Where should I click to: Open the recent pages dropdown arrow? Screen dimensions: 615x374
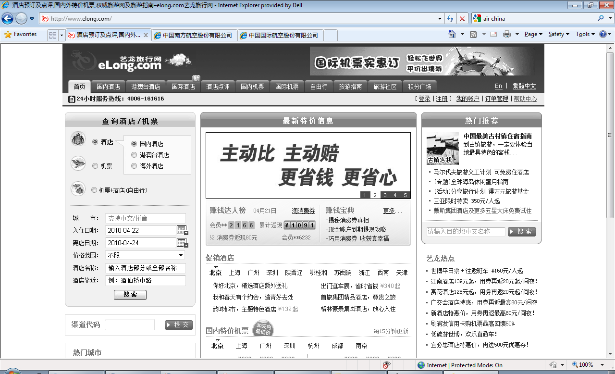(32, 19)
